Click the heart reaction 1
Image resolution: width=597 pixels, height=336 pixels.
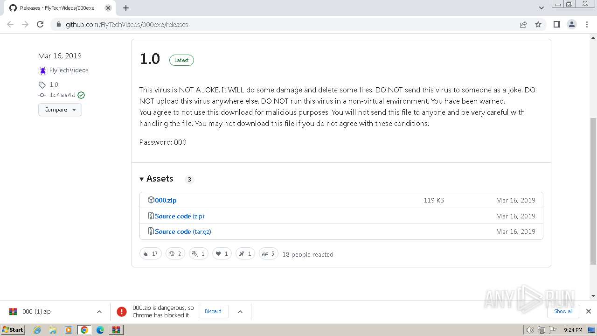click(222, 254)
